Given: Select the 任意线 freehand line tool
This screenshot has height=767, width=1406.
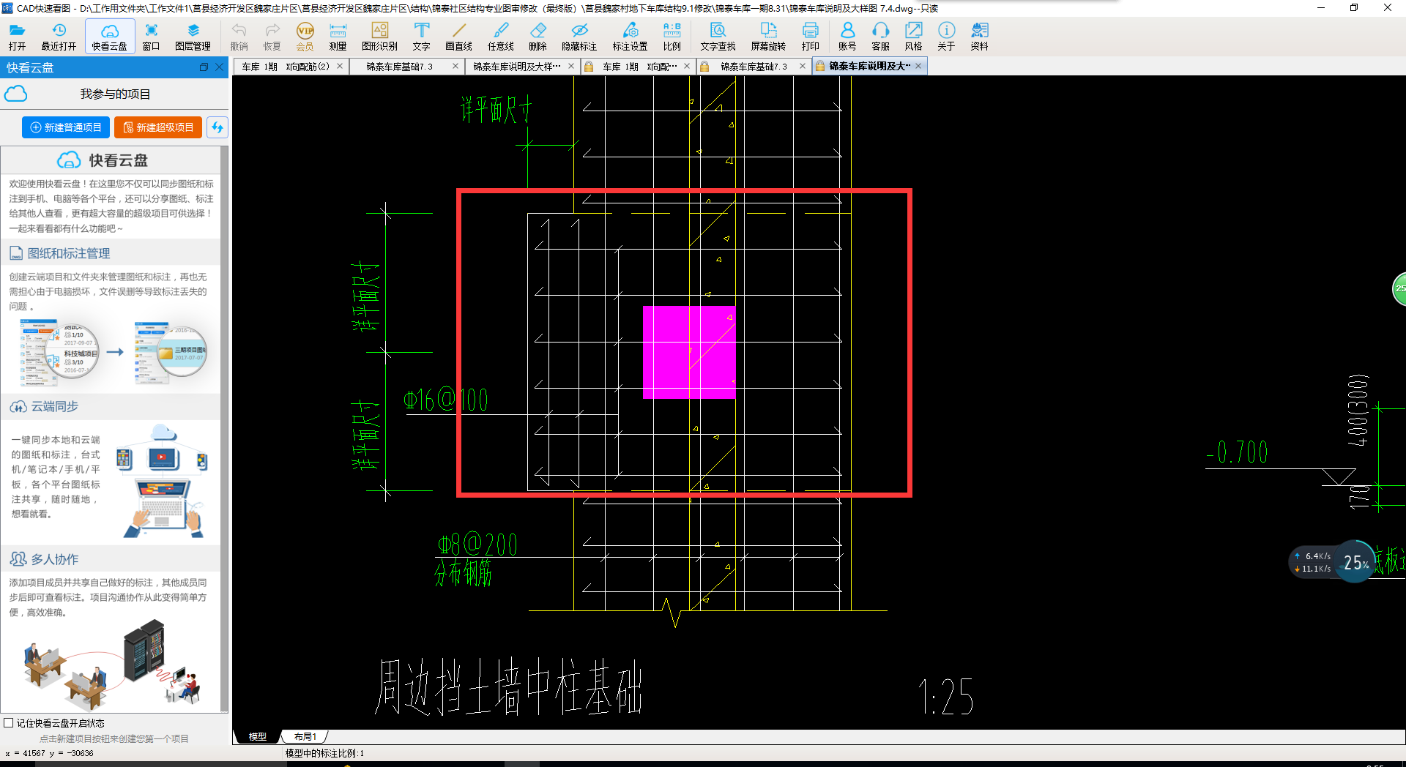Looking at the screenshot, I should coord(501,36).
